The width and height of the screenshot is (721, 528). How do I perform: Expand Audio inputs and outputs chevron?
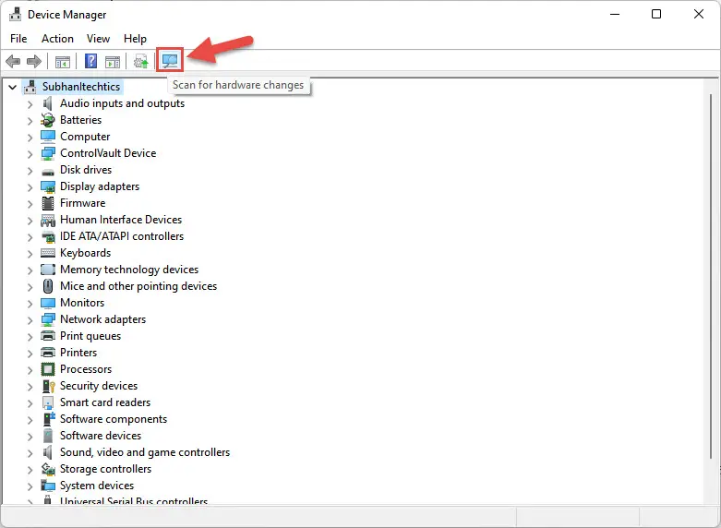coord(30,104)
